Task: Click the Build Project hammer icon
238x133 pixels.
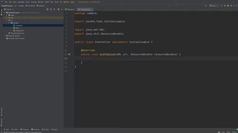Action: pos(206,6)
